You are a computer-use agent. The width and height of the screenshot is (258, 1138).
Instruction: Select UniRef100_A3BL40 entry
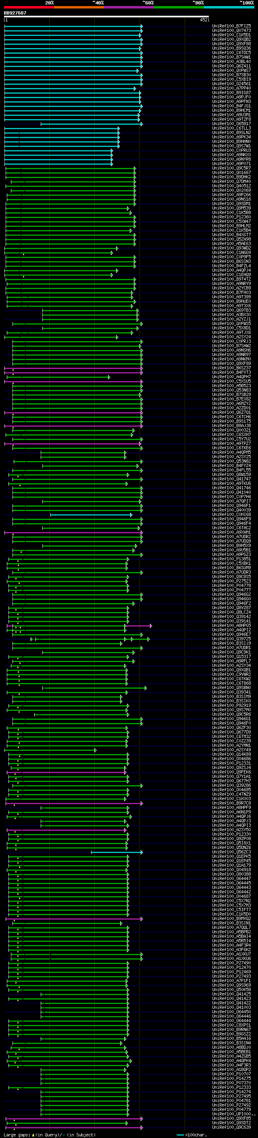coord(231,61)
